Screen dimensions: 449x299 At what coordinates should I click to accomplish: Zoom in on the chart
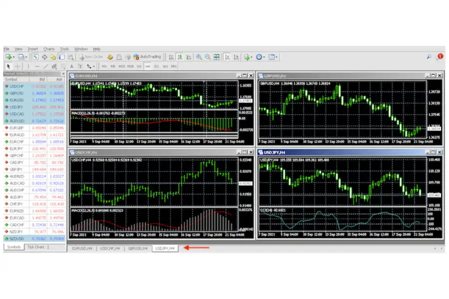click(199, 57)
